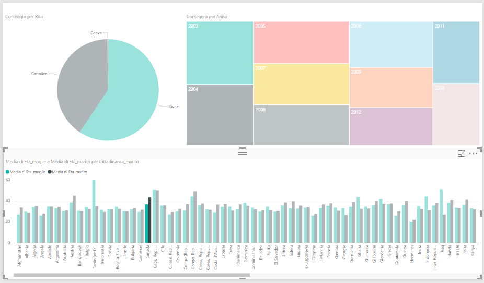
Task: Click the Germania axis label
Action: click(x=352, y=254)
